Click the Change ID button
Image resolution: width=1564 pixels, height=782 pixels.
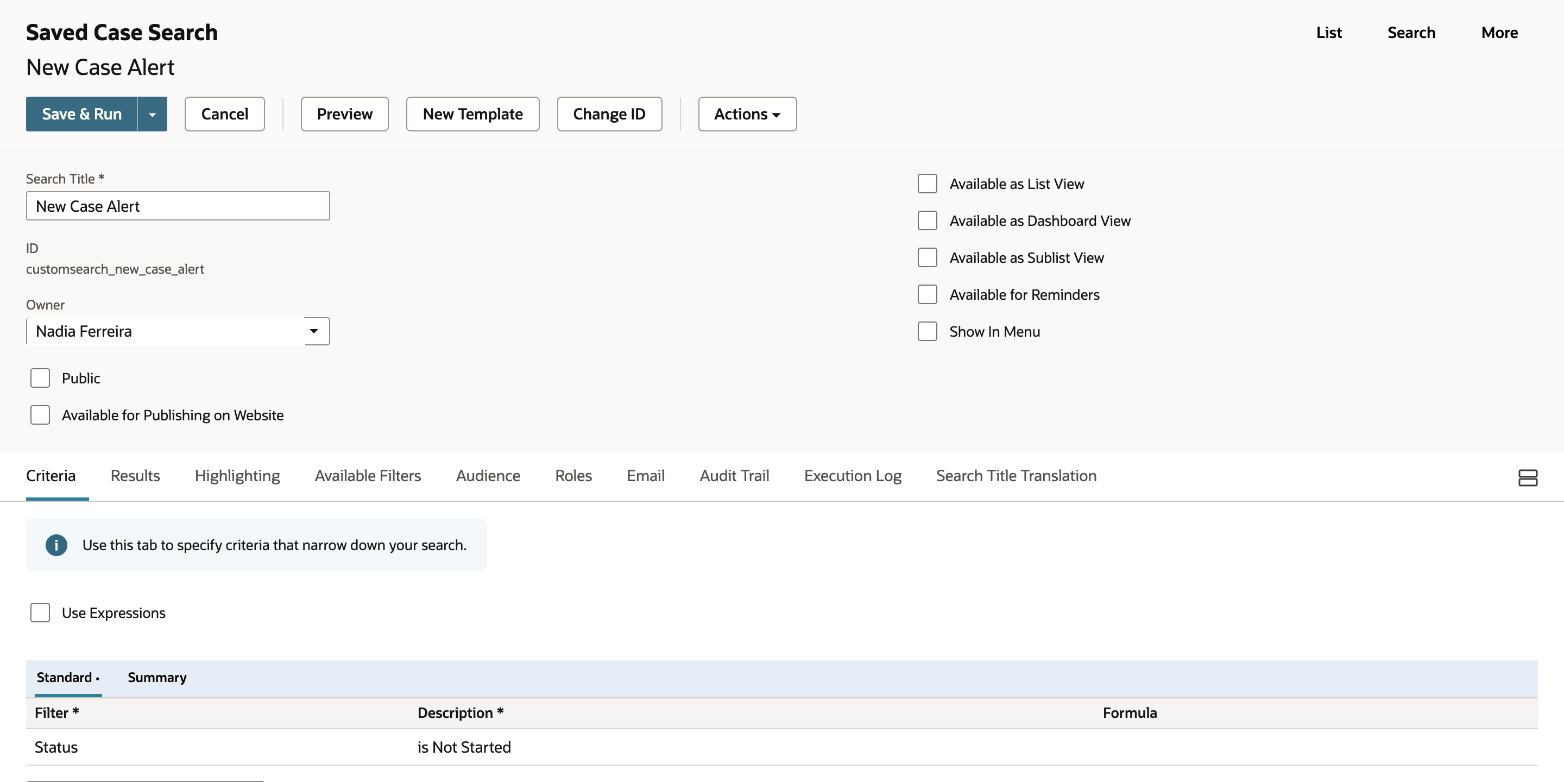pos(609,114)
